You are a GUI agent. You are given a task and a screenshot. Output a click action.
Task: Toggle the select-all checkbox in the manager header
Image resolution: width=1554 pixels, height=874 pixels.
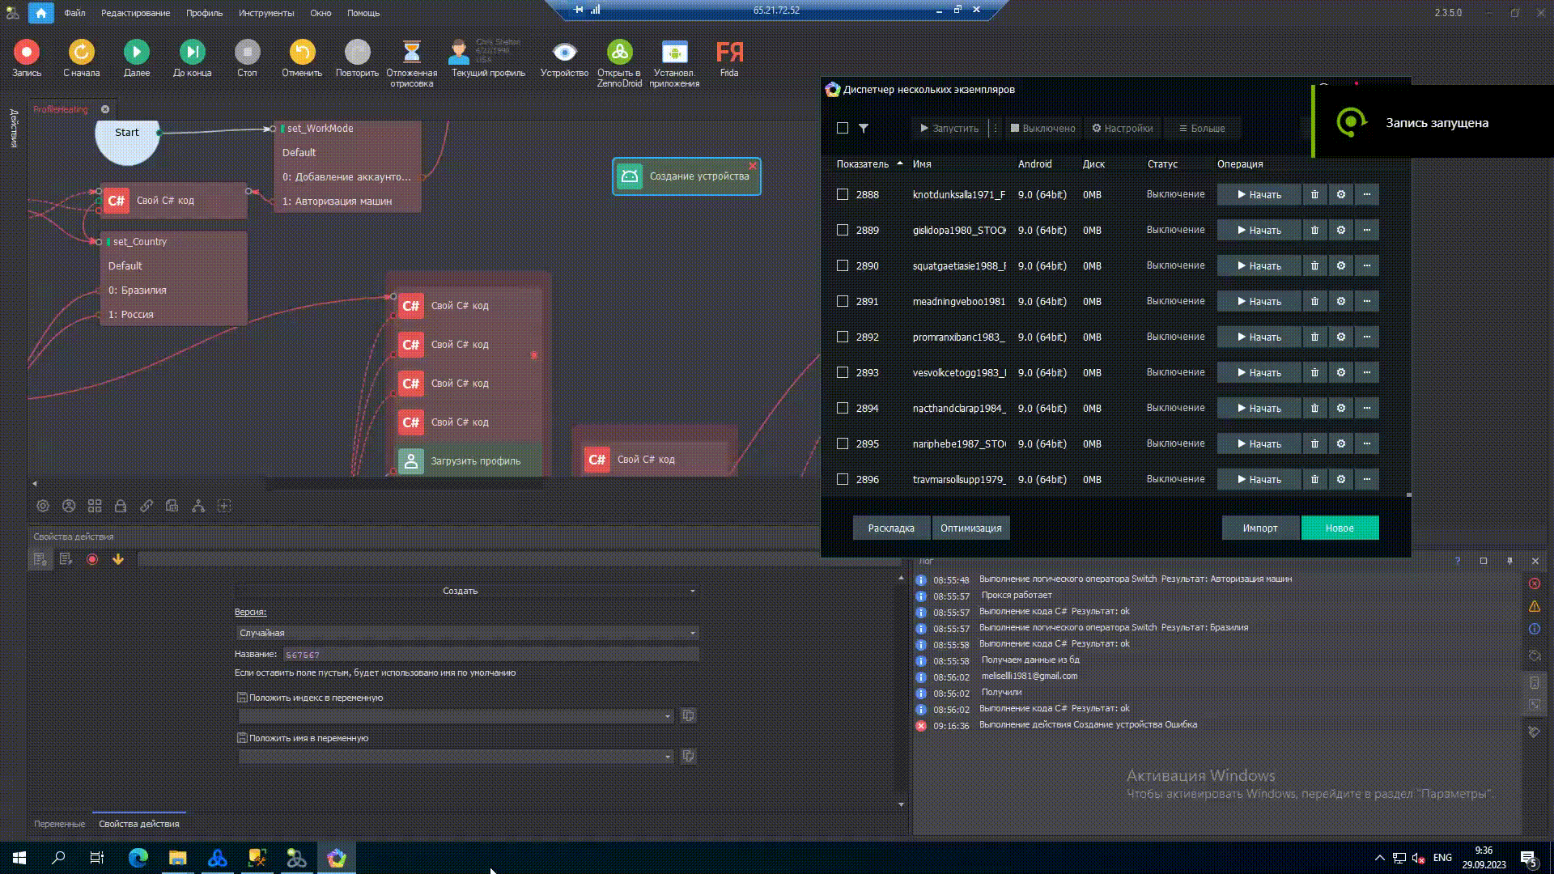(843, 129)
